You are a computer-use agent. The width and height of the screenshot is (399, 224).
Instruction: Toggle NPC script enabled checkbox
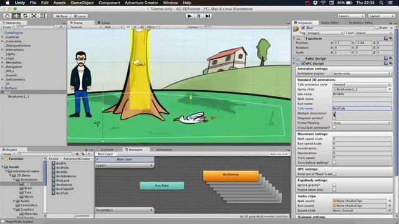pyautogui.click(x=303, y=63)
